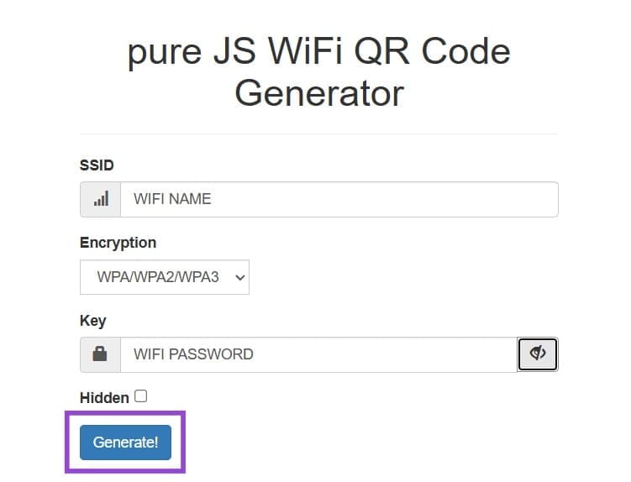Toggle password visibility with the eye icon
This screenshot has height=482, width=631.
(x=538, y=354)
